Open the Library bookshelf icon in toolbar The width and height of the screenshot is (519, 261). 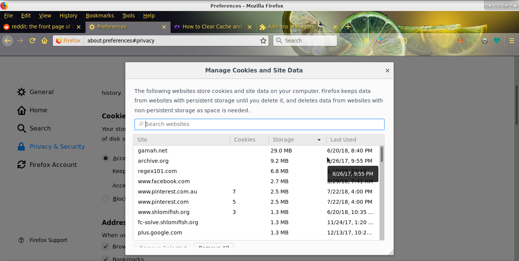[x=367, y=41]
